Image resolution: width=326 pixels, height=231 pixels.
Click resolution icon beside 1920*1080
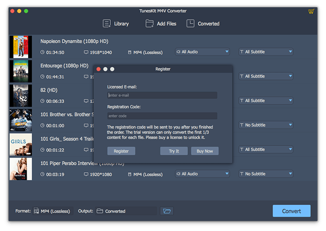pos(86,174)
